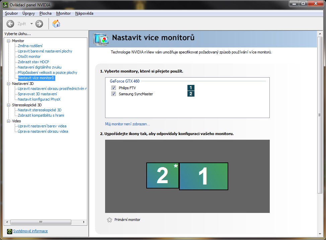Image resolution: width=326 pixels, height=240 pixels.
Task: Open Spravovat 3D nastavení
Action: point(37,94)
